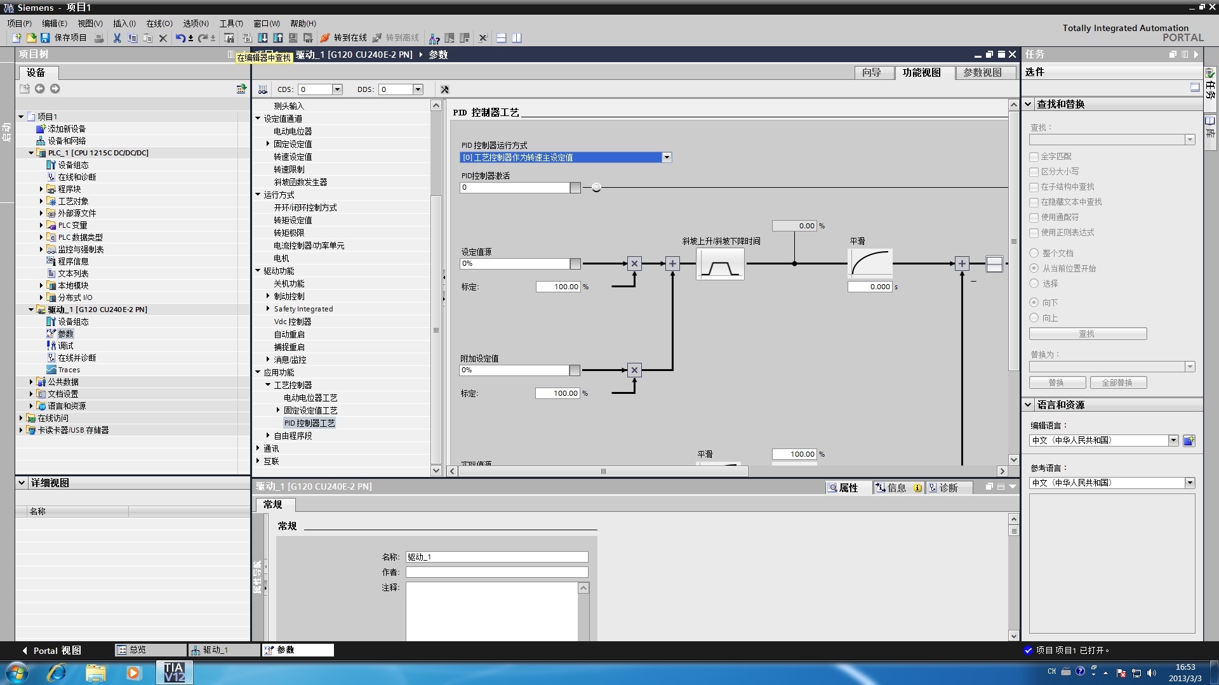Expand the 程序块 tree node
The width and height of the screenshot is (1219, 685).
[x=41, y=189]
